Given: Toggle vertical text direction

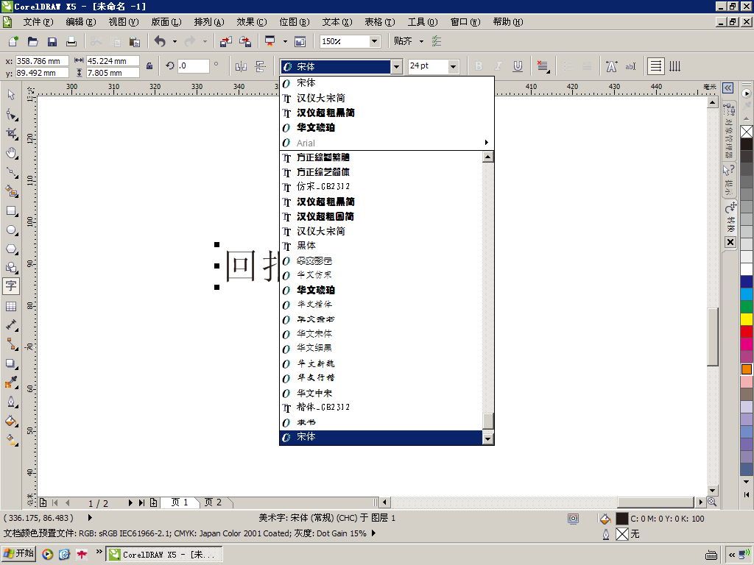Looking at the screenshot, I should point(675,66).
